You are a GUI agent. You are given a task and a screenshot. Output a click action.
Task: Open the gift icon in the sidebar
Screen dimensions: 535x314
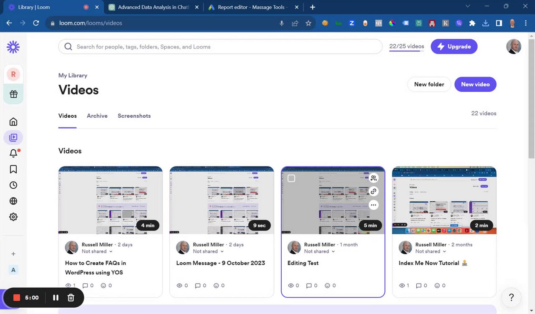click(13, 94)
